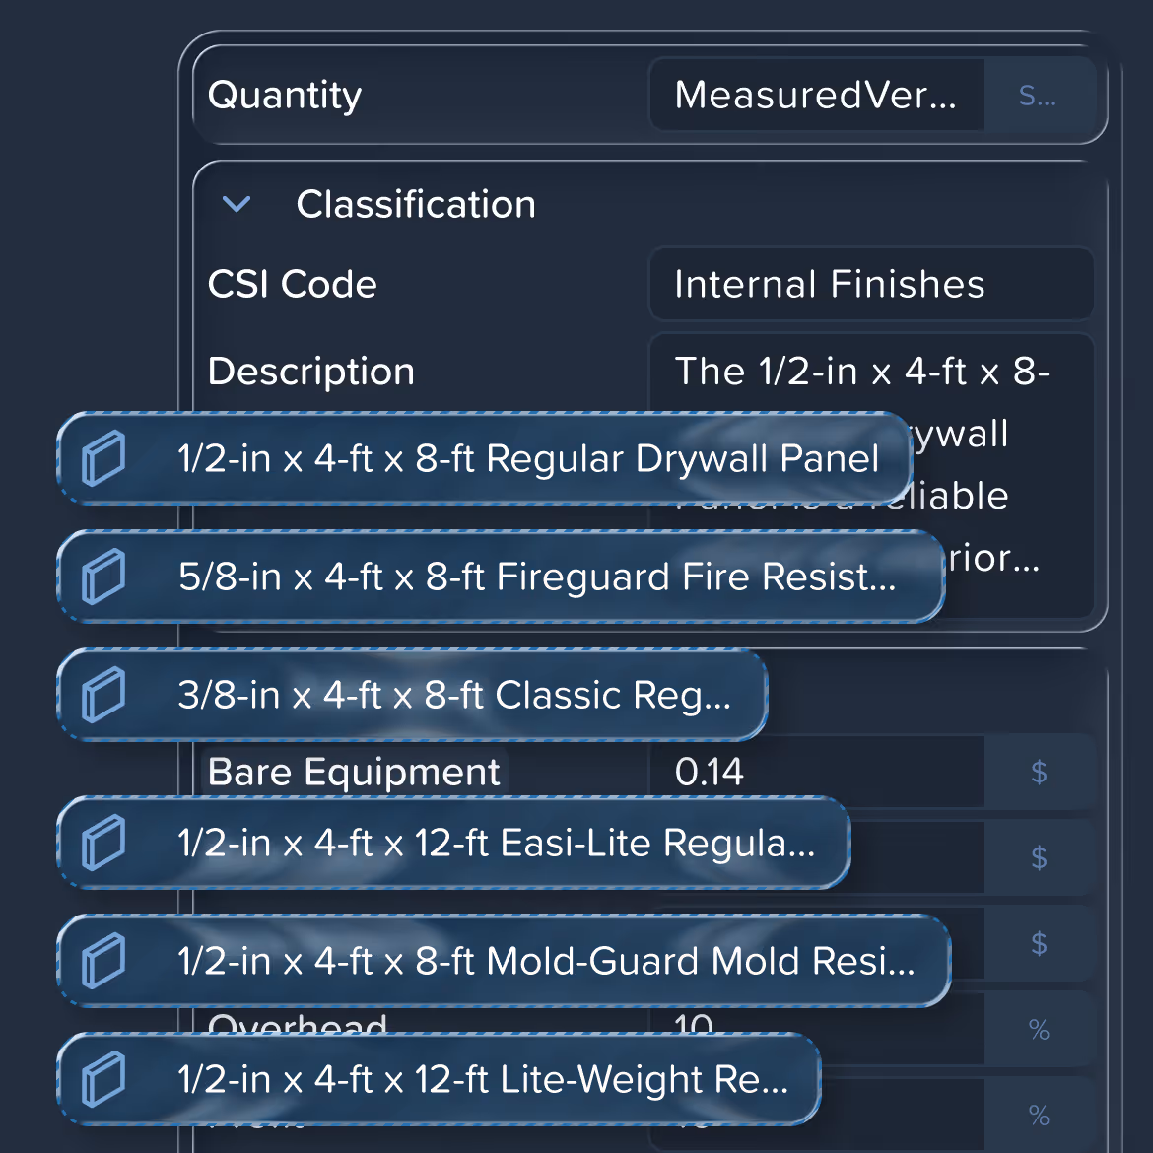
Task: Open the MeasuredVer quantity dropdown
Action: (816, 95)
